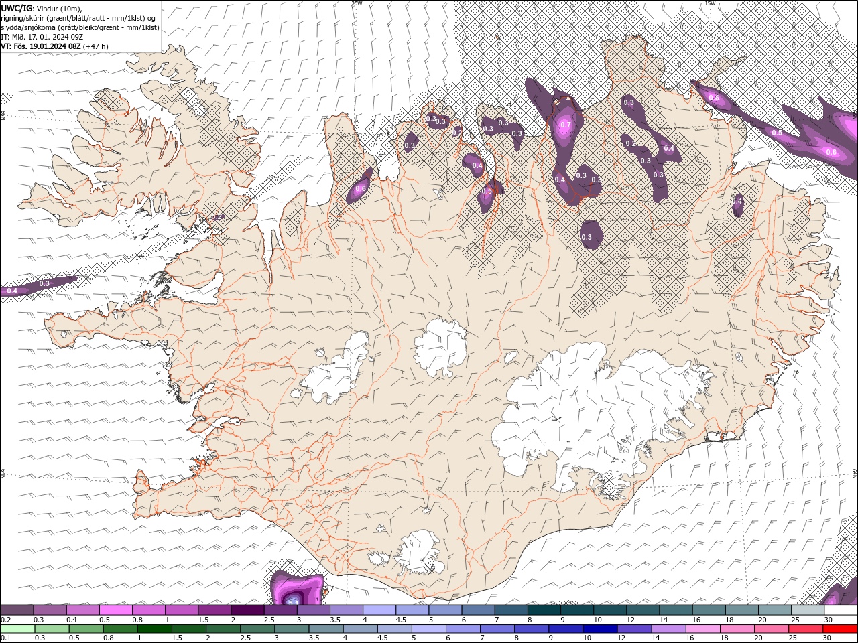Pick the lower legend dark green swatch labeled 1

click(x=154, y=629)
